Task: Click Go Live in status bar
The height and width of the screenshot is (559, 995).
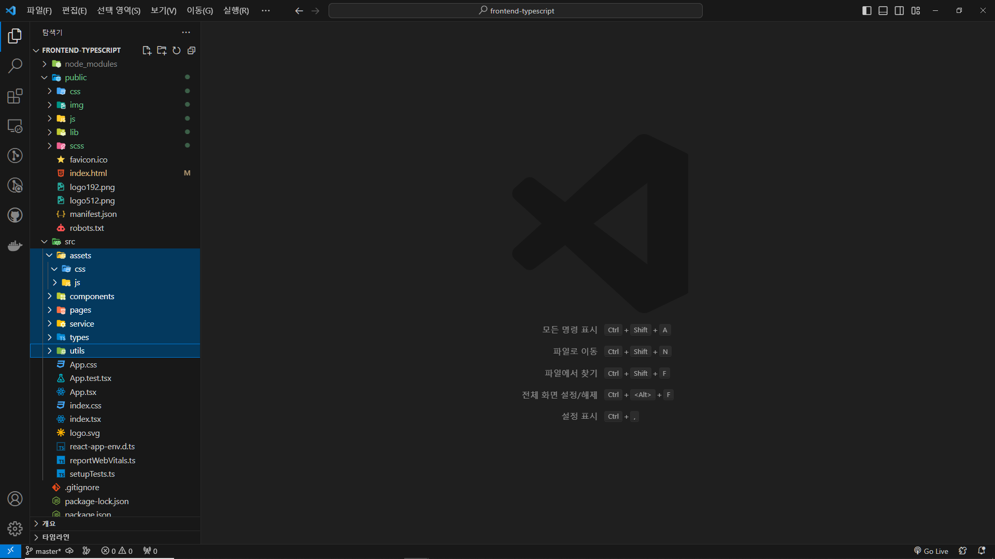Action: (931, 551)
